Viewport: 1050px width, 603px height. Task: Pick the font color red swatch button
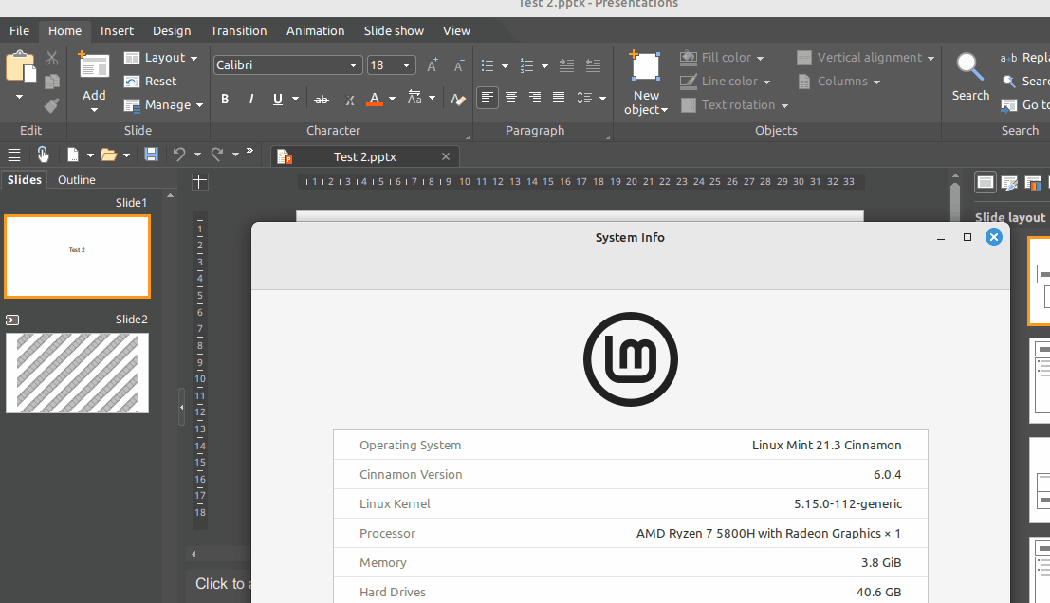[375, 99]
